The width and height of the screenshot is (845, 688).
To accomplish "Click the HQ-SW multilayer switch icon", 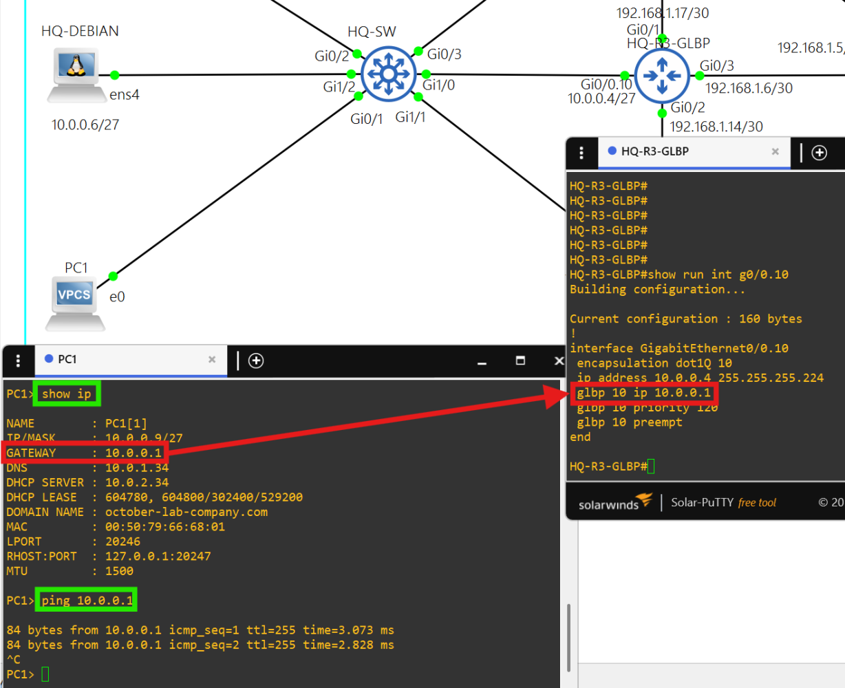I will point(389,74).
